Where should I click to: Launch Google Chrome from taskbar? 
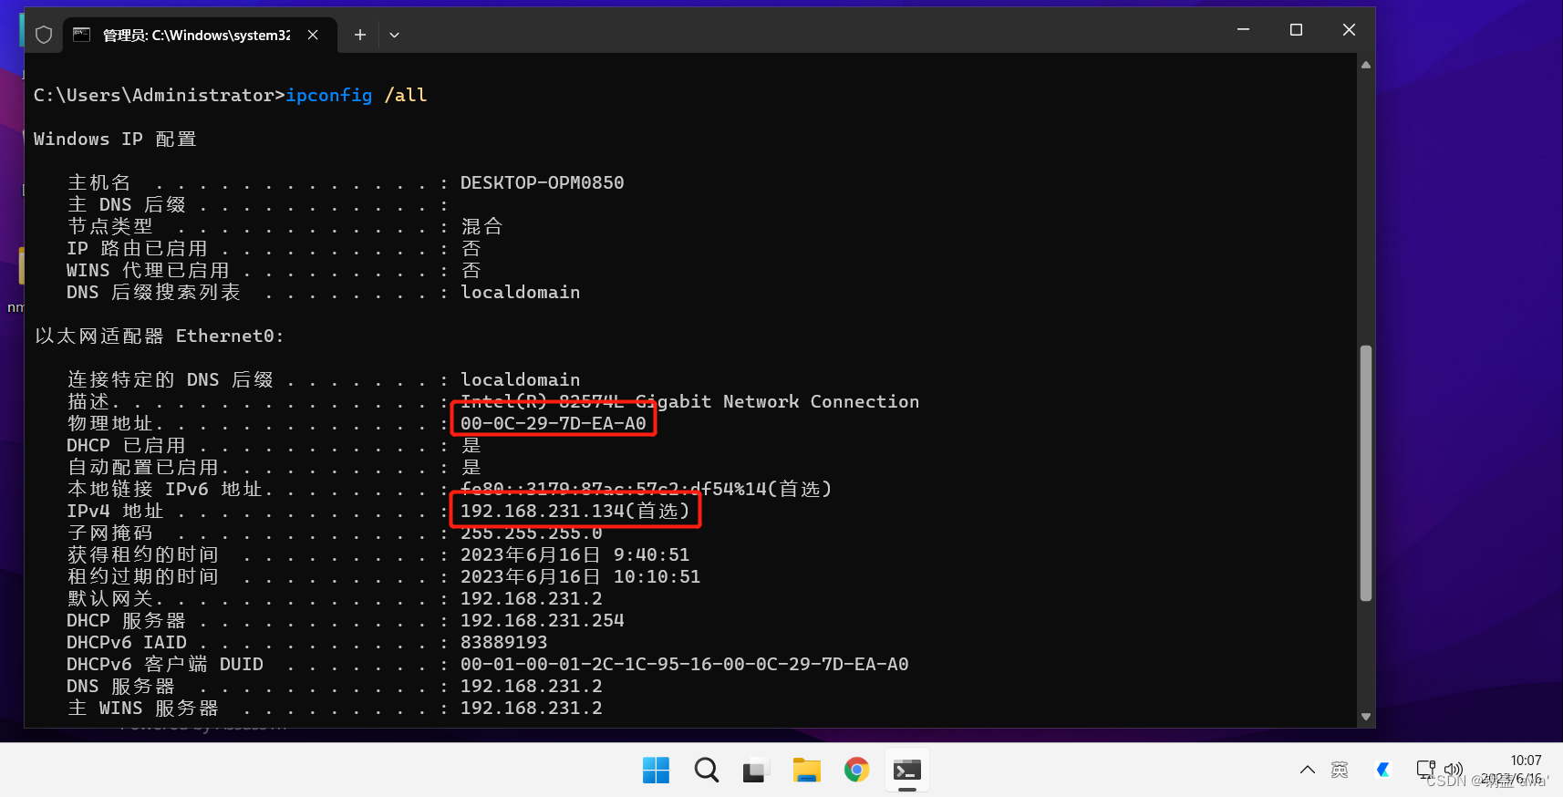tap(856, 771)
